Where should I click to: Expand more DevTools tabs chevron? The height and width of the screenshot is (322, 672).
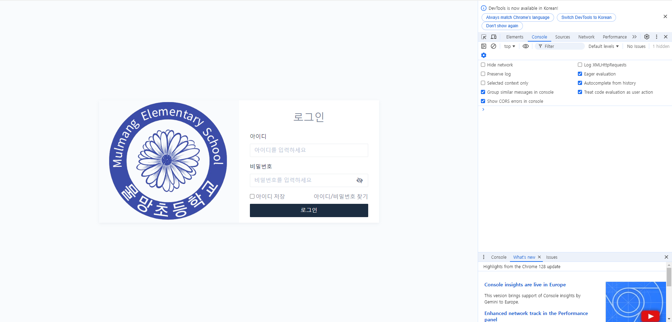point(635,37)
